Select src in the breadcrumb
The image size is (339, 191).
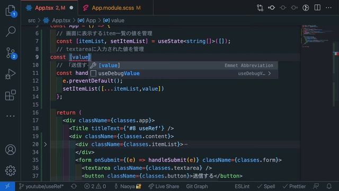click(32, 21)
